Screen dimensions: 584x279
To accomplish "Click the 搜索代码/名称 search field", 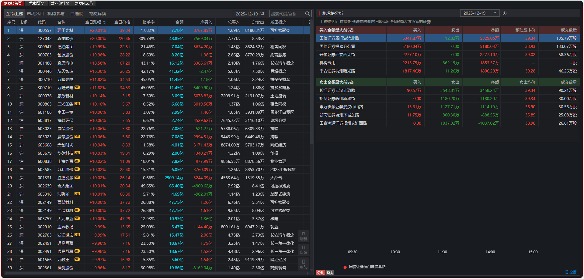I will [286, 14].
